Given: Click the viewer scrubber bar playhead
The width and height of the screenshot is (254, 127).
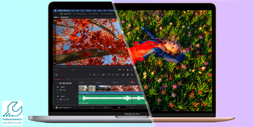Looking at the screenshot, I should pos(64,67).
